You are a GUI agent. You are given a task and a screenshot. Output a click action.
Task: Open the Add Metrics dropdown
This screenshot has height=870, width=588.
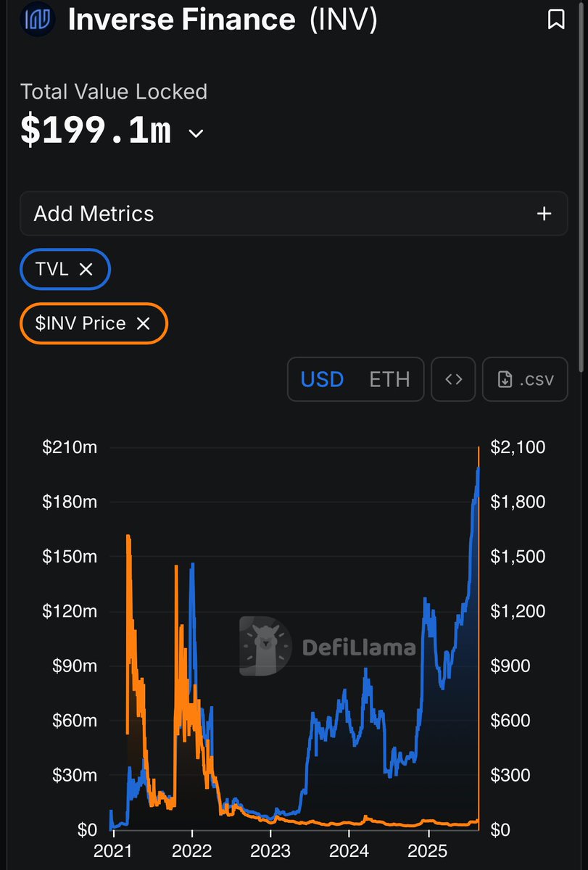(x=294, y=214)
